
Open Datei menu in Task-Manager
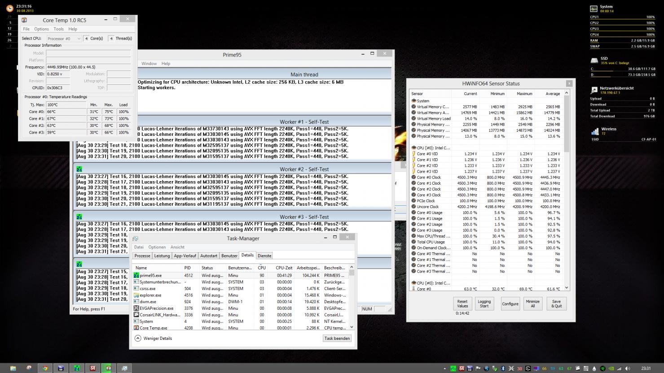pos(139,247)
